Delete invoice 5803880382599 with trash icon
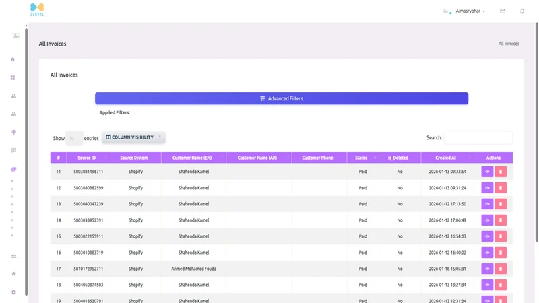The height and width of the screenshot is (303, 539). point(501,188)
